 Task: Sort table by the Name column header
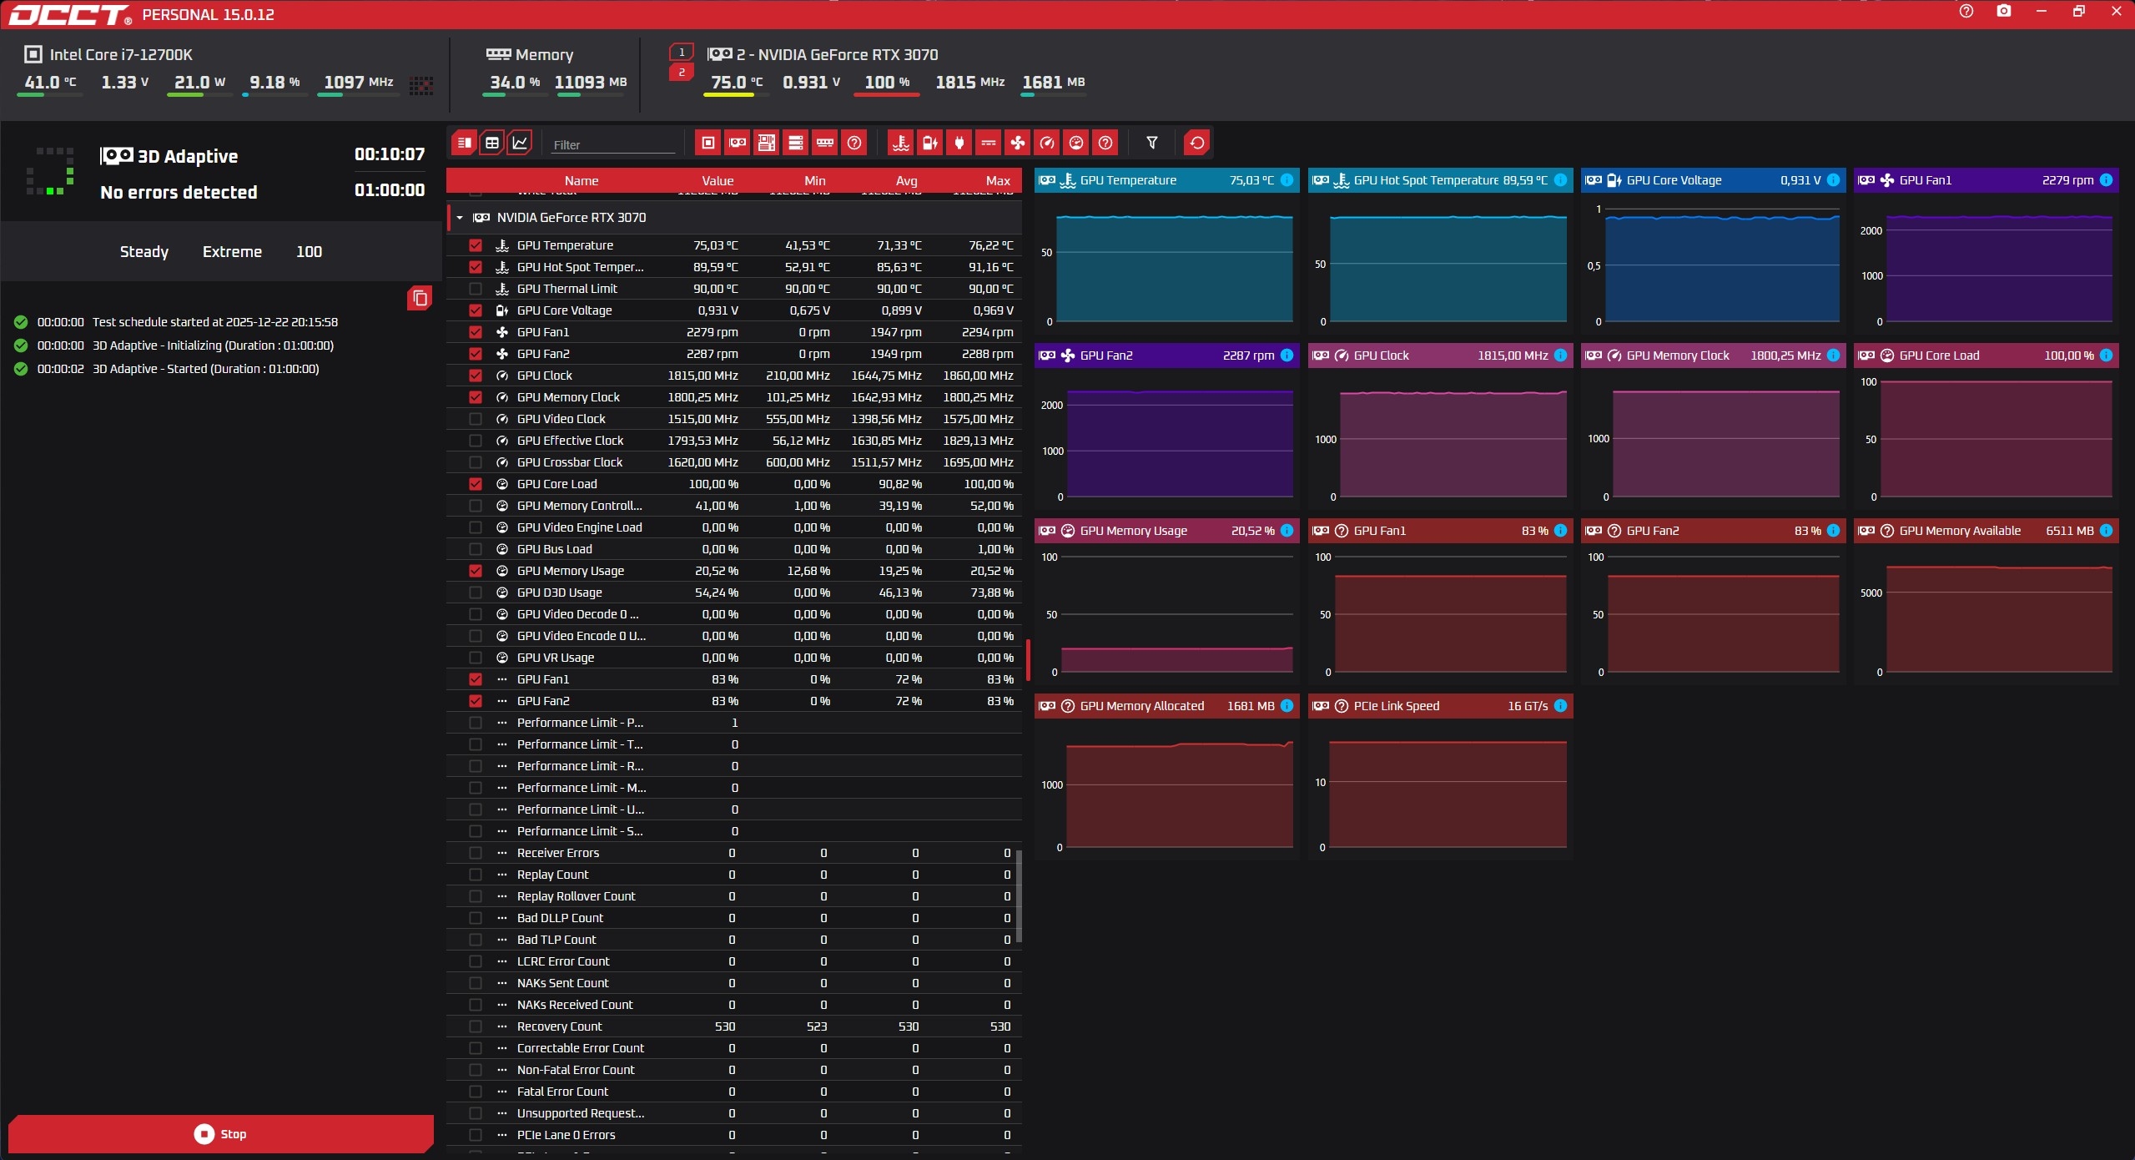coord(581,180)
